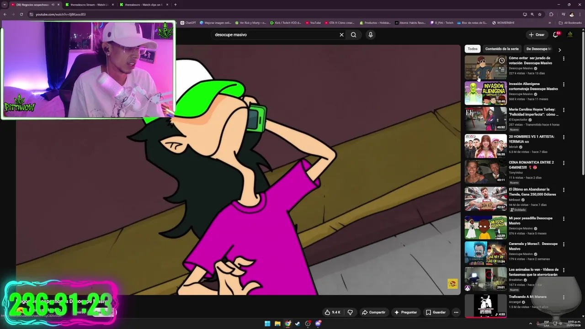The image size is (585, 329).
Task: Open options menu for María Carolina Hoyos Turbay video
Action: click(x=564, y=110)
